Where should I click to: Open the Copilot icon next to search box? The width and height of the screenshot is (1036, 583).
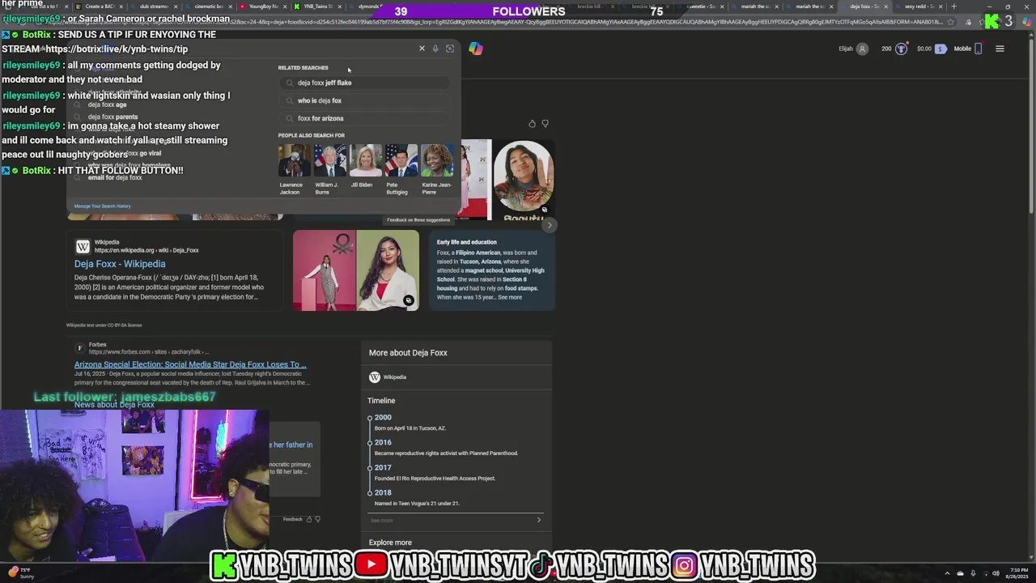tap(476, 49)
